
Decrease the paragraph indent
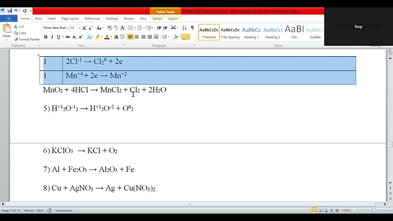point(159,28)
